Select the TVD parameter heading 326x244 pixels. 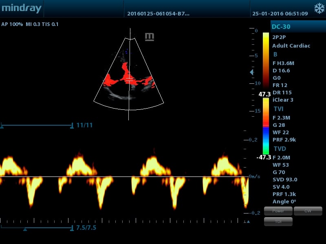(x=280, y=148)
